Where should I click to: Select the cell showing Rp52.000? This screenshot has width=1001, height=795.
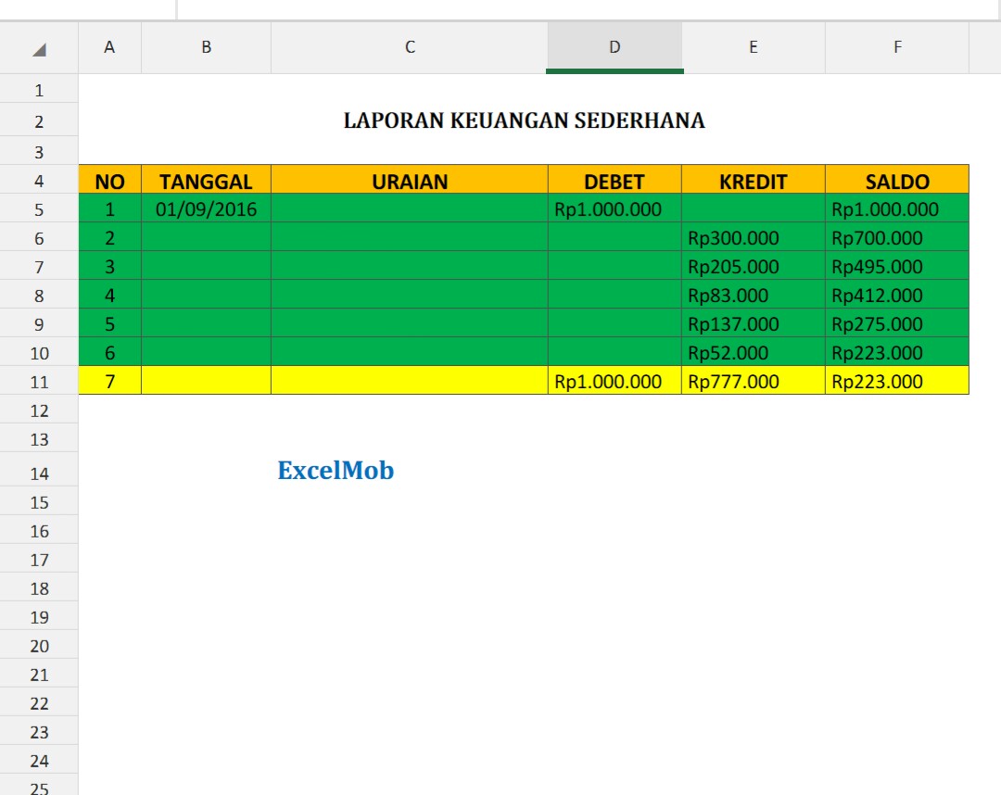click(x=753, y=353)
